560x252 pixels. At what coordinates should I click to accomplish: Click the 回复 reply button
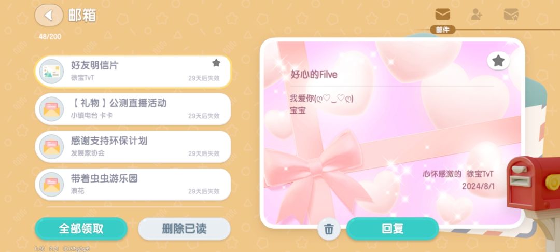pyautogui.click(x=393, y=229)
